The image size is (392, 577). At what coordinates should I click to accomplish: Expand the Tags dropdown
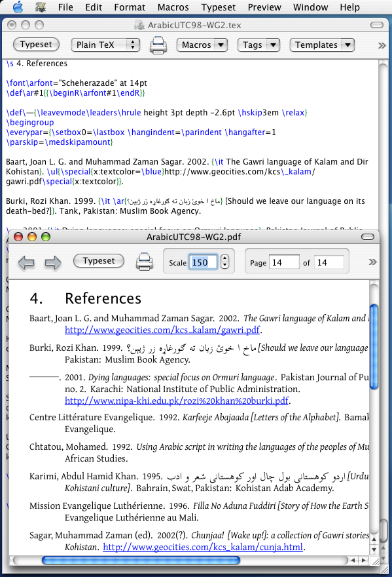click(x=258, y=45)
